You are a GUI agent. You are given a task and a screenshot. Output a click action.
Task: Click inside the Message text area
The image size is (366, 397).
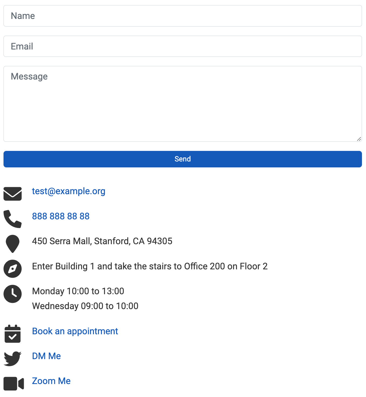[x=183, y=104]
